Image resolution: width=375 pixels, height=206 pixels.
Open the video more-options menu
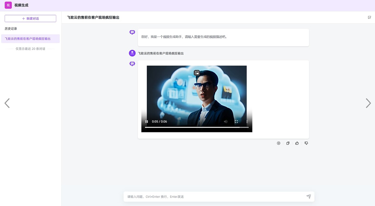click(x=247, y=121)
